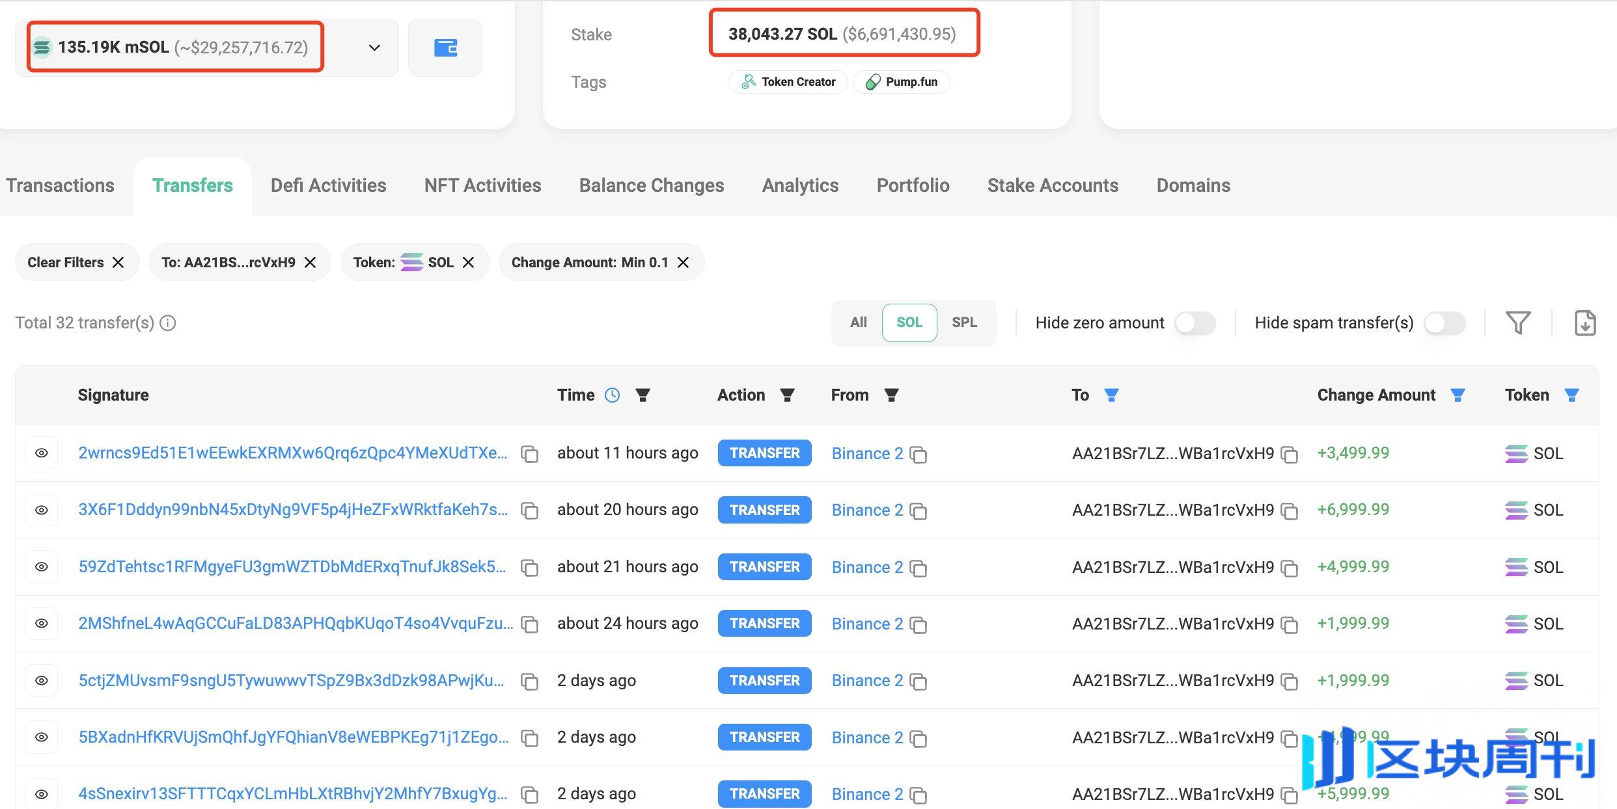Screen dimensions: 1617x809
Task: Click eye icon for 2wrncs9Ed51E1w transaction row
Action: [x=42, y=453]
